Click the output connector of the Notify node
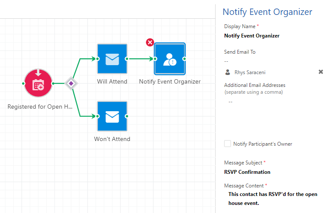The height and width of the screenshot is (213, 333). point(184,59)
